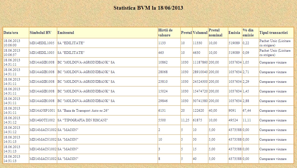Click the percentage 0,09
Screen dimensions: 297x168
(246, 53)
